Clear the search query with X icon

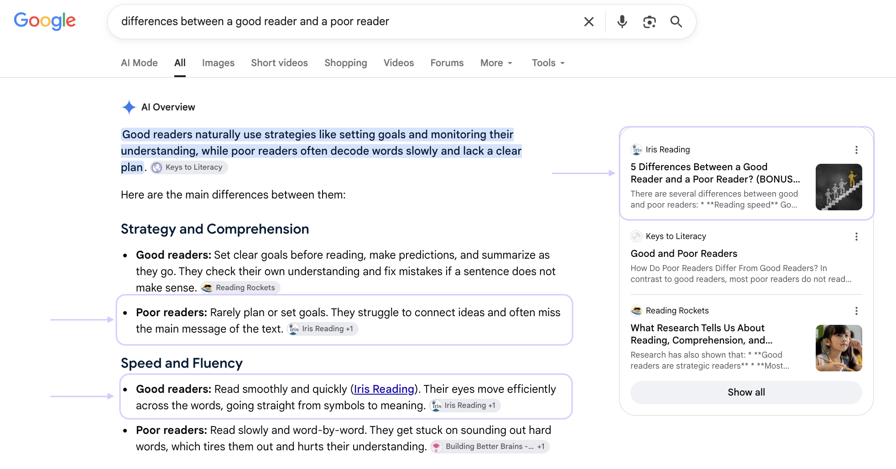[589, 21]
